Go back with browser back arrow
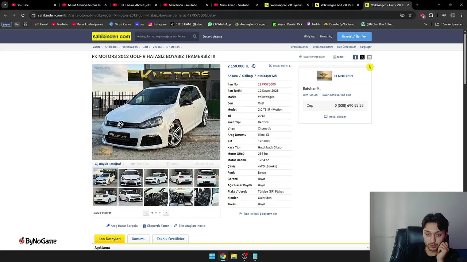Image resolution: width=467 pixels, height=262 pixels. [5, 15]
